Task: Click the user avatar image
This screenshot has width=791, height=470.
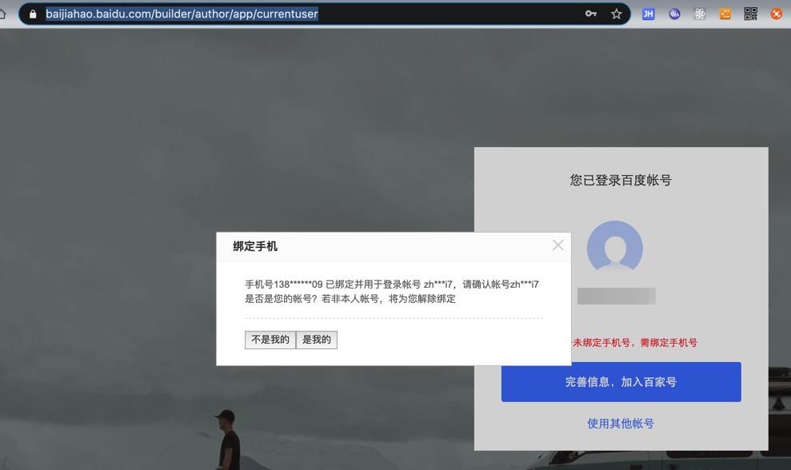Action: click(614, 248)
